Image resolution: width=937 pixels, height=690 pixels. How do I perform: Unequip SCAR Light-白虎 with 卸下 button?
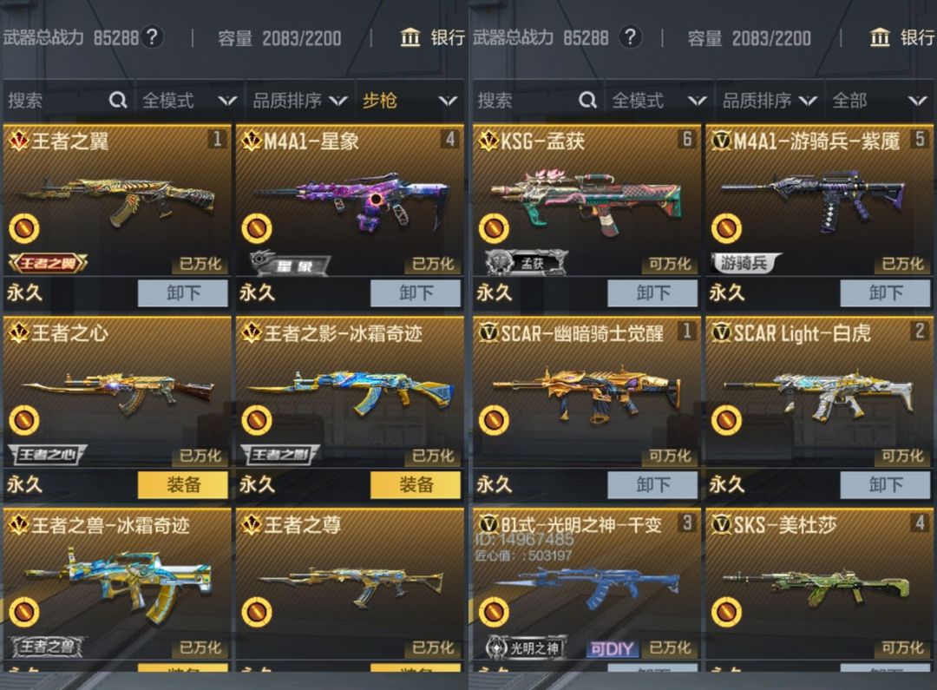(886, 484)
